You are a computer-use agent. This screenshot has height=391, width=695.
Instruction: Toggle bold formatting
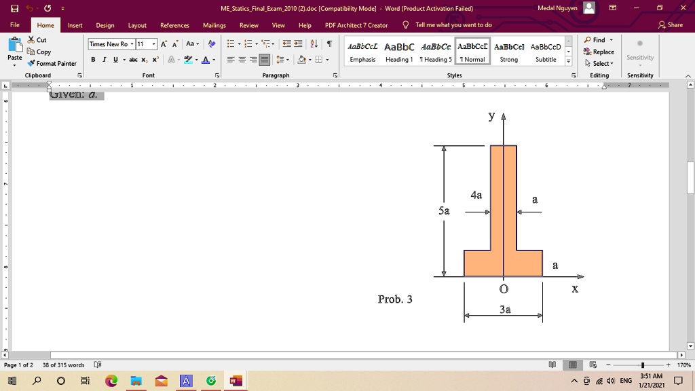93,60
